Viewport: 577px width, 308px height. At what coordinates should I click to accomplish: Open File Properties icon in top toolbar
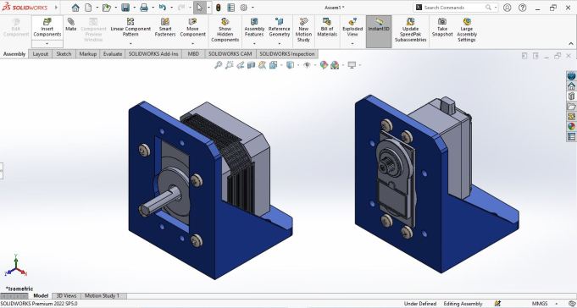point(230,8)
